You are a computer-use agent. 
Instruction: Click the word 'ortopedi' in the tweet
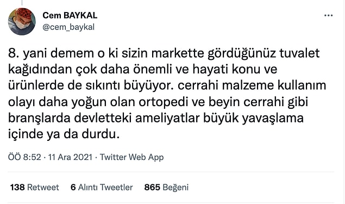click(x=161, y=102)
